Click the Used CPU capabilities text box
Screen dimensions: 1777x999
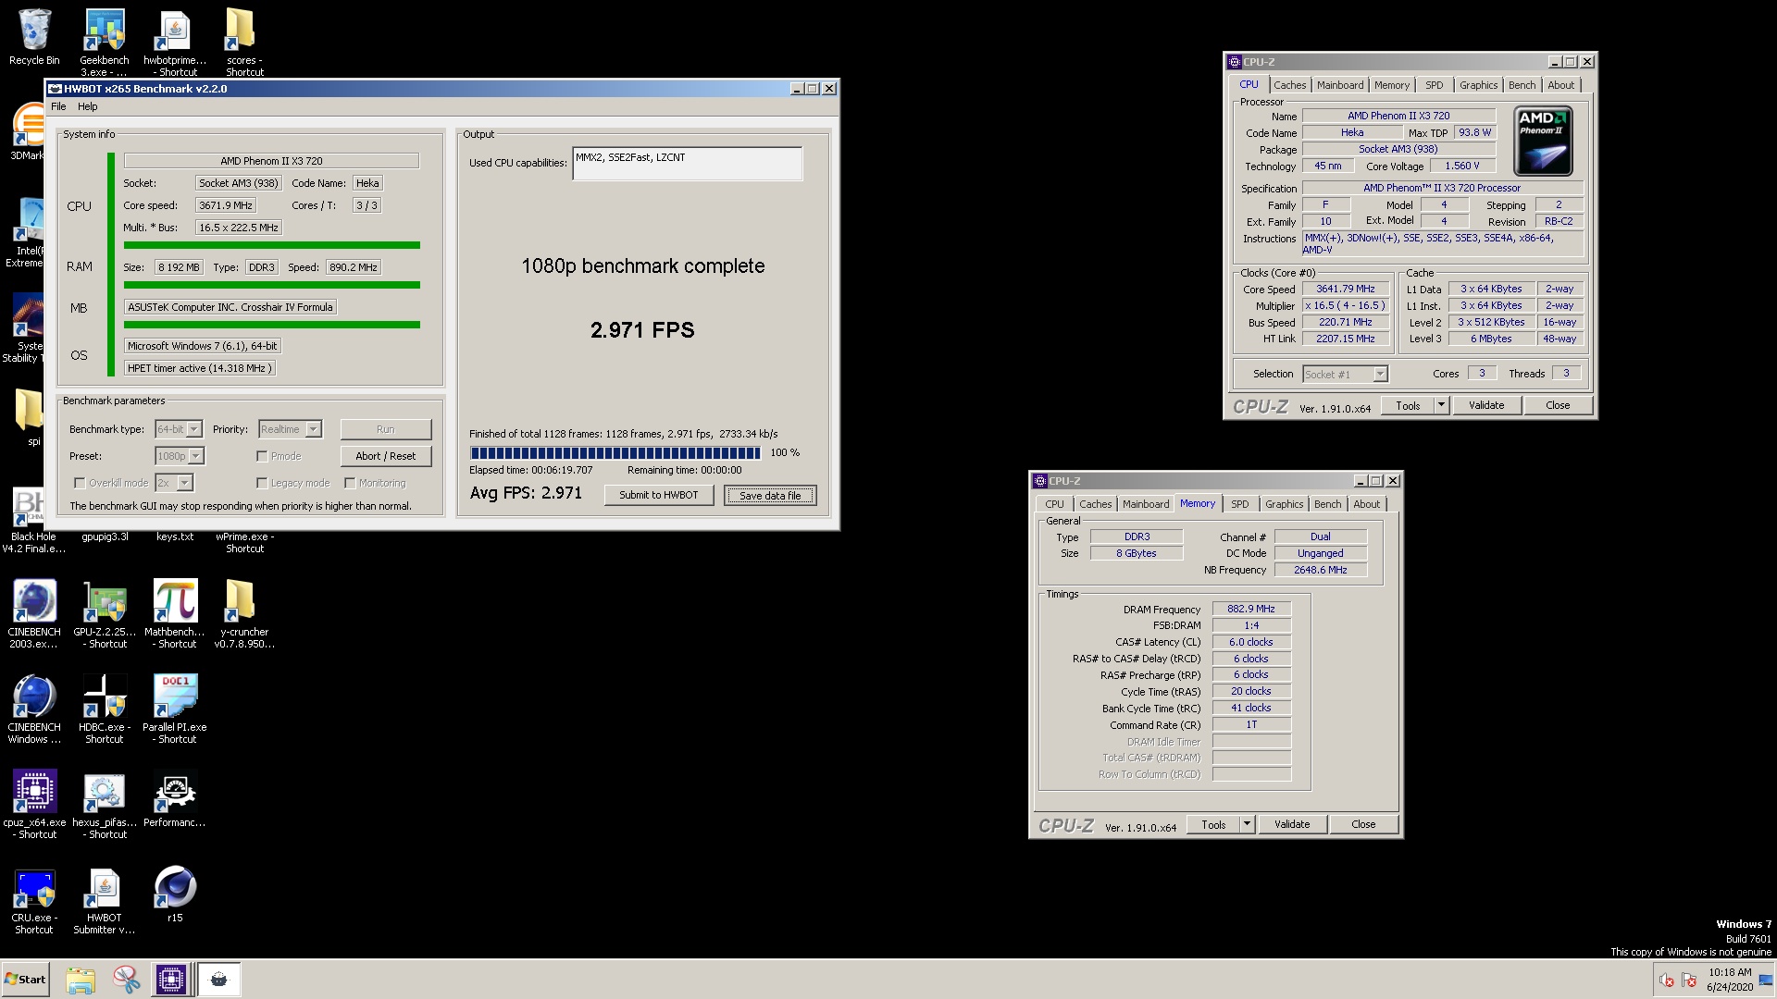point(687,164)
